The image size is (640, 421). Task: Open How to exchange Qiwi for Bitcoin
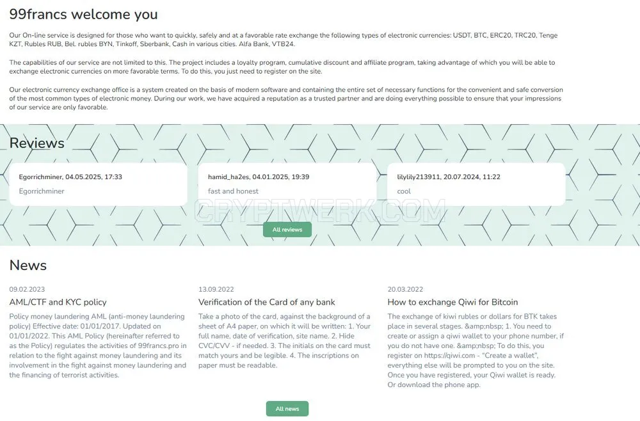point(452,302)
